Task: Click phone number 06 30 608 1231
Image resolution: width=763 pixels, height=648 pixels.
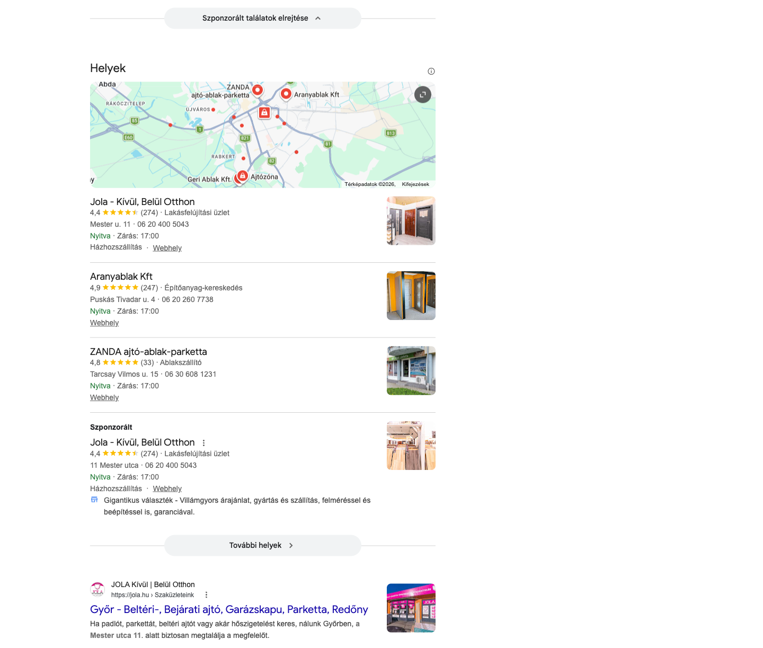Action: (191, 374)
